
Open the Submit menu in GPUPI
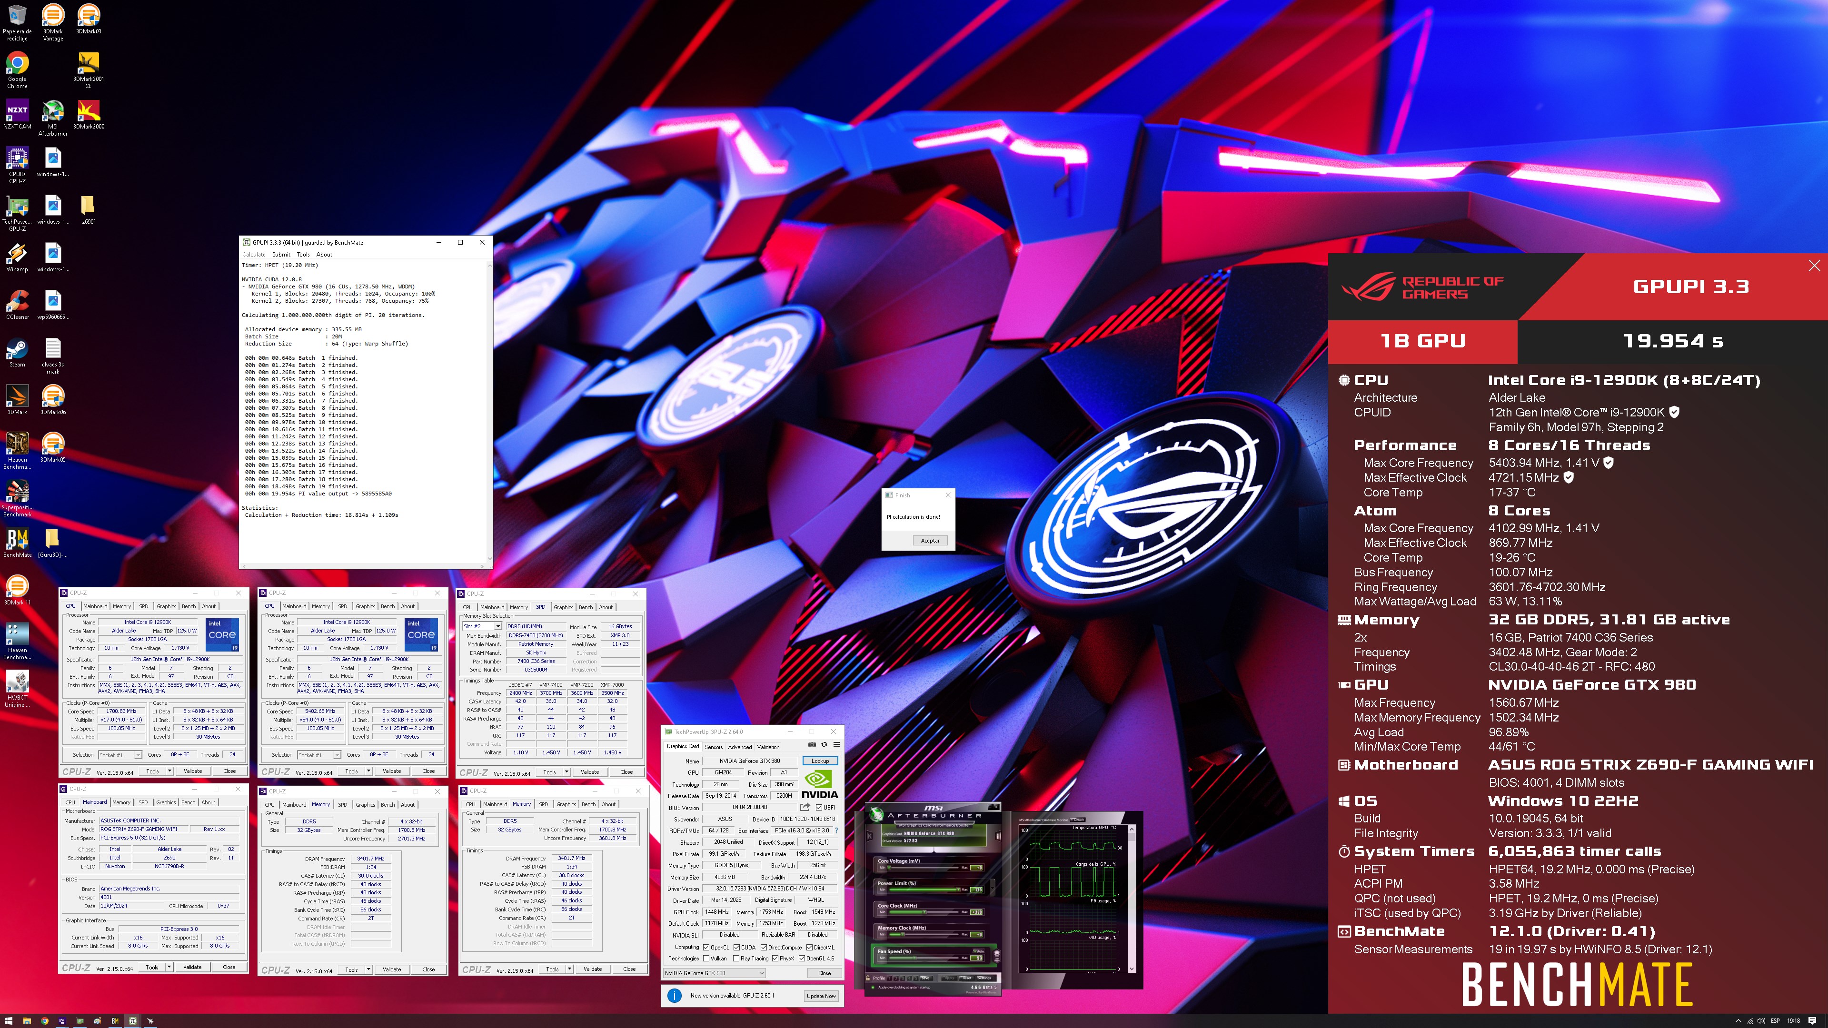pyautogui.click(x=281, y=255)
